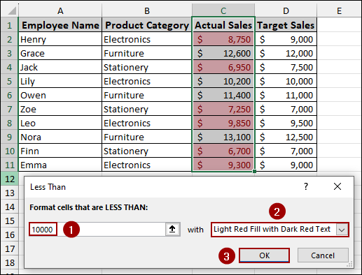The height and width of the screenshot is (275, 362).
Task: Select the cell containing Jack
Action: coord(60,67)
